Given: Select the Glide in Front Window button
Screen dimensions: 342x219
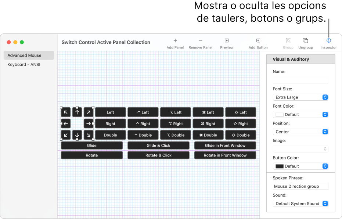Looking at the screenshot, I should (225, 146).
